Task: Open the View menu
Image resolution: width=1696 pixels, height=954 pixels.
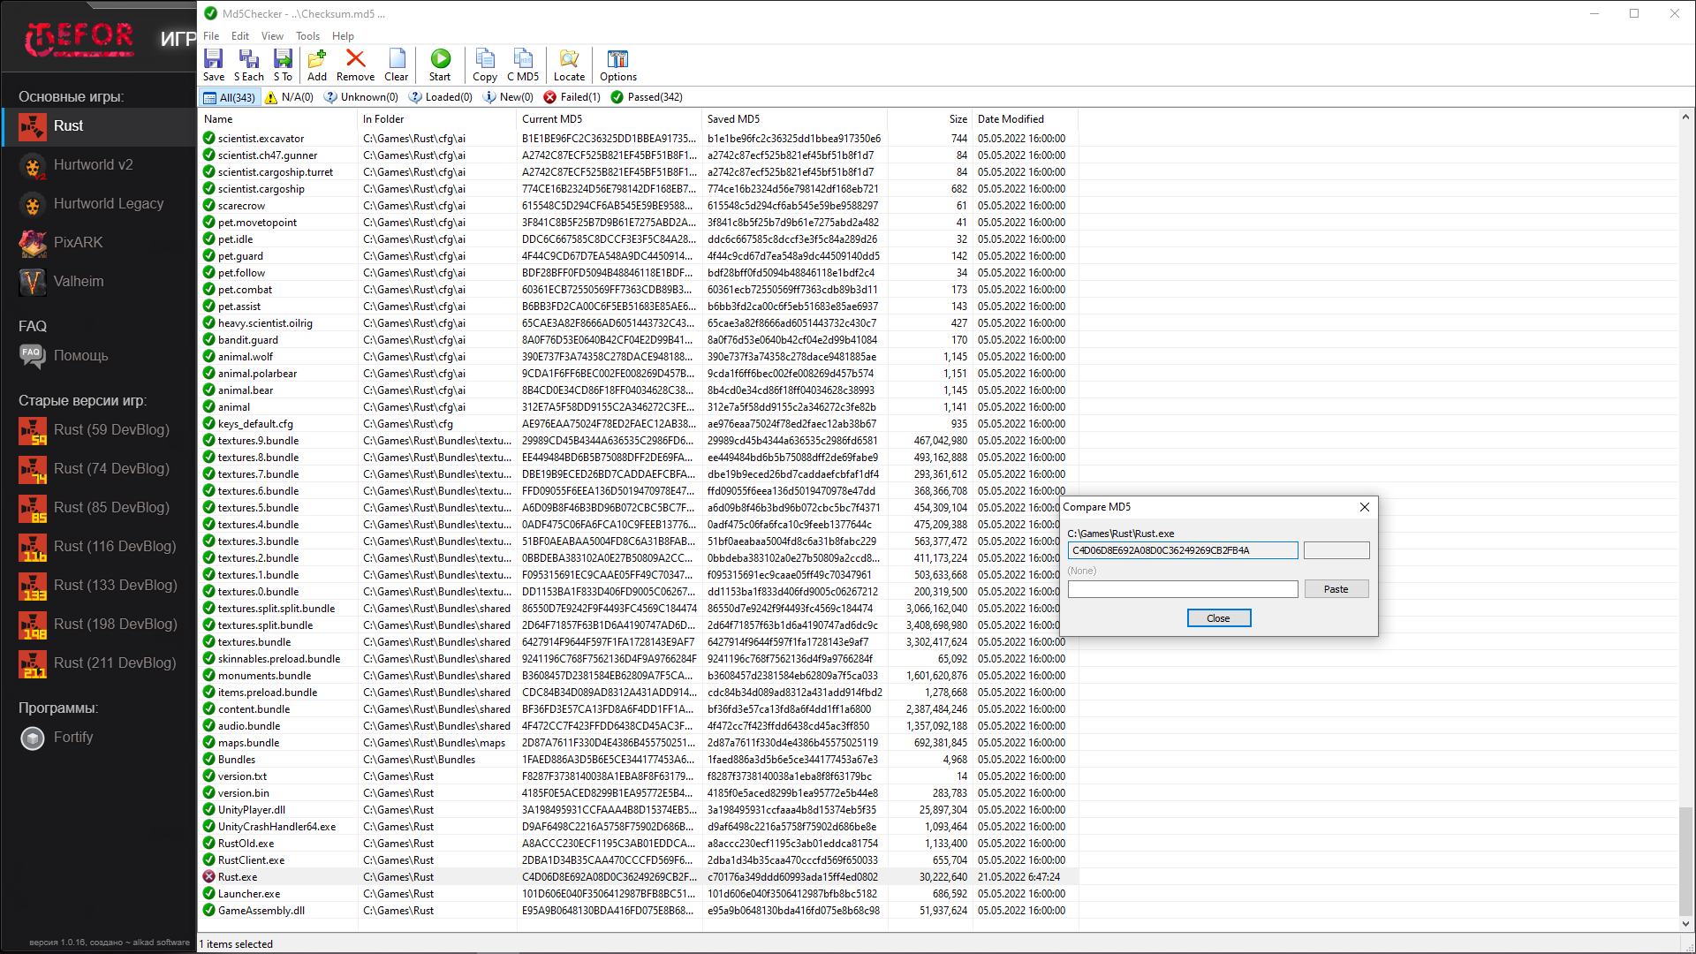Action: [272, 36]
